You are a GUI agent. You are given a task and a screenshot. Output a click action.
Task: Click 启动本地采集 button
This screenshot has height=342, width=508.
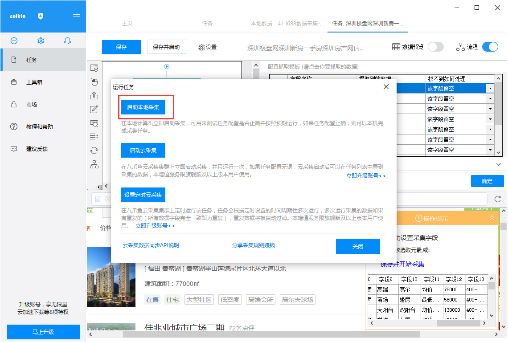point(143,107)
